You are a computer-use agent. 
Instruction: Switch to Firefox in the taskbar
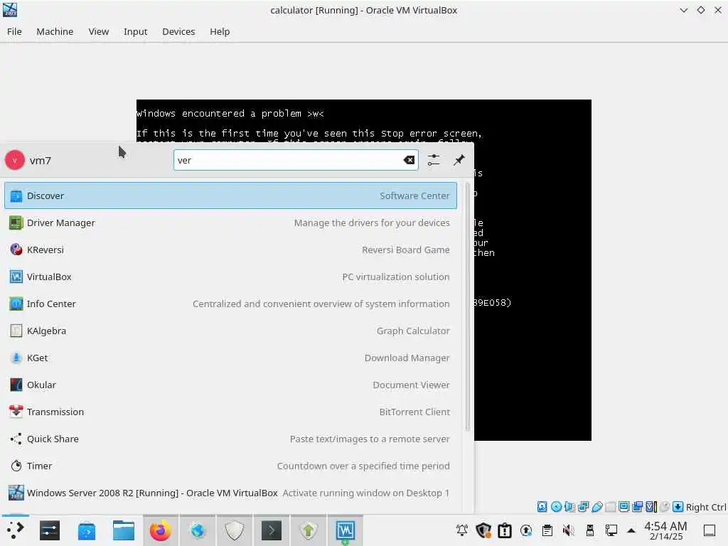[x=160, y=530]
